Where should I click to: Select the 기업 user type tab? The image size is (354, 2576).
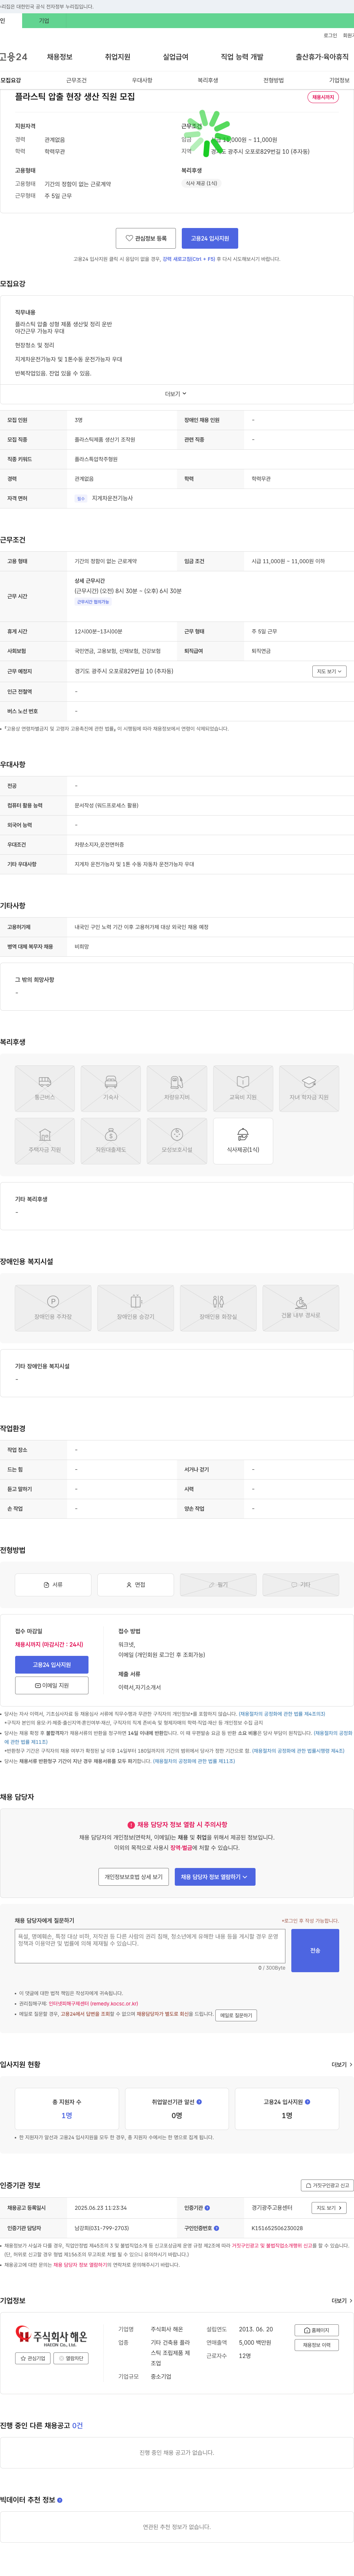[x=44, y=20]
